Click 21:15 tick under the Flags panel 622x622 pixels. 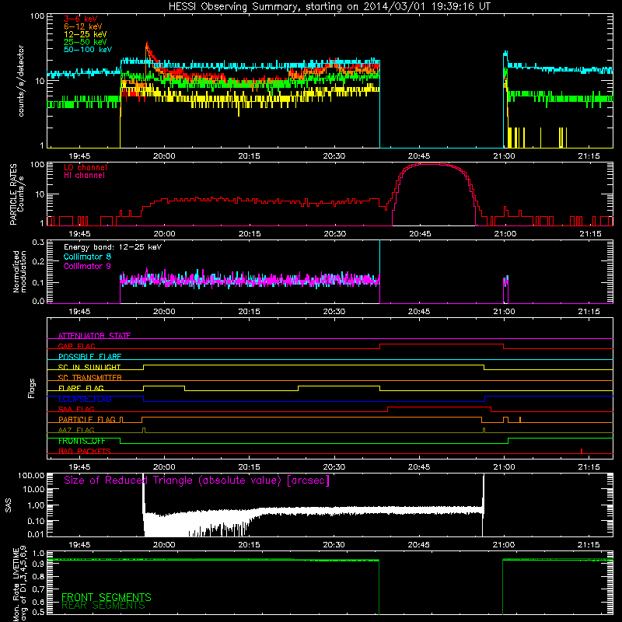point(589,467)
